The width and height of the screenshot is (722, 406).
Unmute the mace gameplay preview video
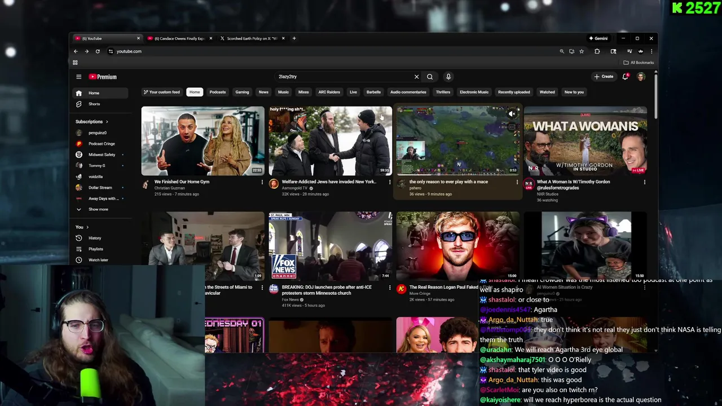[512, 114]
